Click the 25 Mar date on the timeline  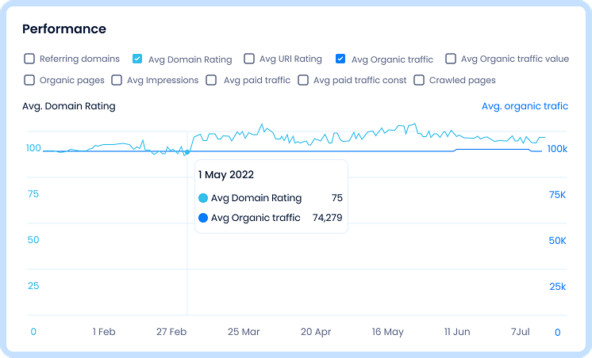point(244,332)
